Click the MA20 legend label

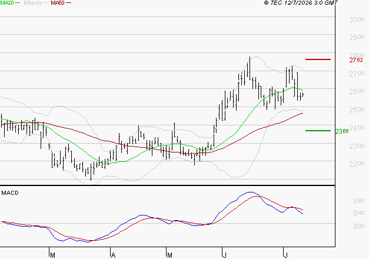tap(7, 3)
